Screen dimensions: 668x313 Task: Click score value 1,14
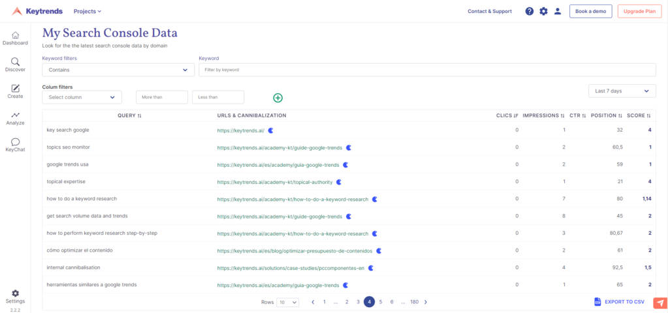(645, 199)
